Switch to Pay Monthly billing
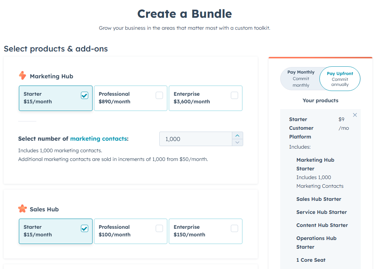This screenshot has height=269, width=380. pos(301,79)
